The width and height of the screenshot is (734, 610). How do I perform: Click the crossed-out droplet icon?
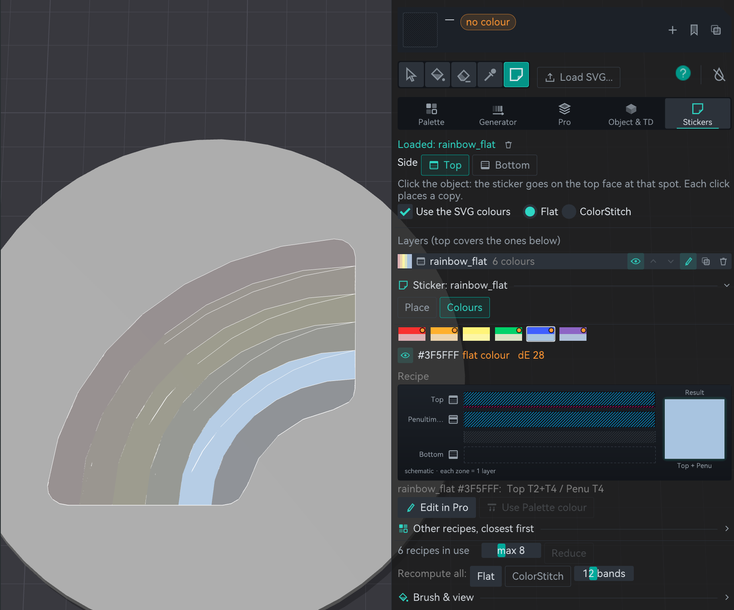719,74
